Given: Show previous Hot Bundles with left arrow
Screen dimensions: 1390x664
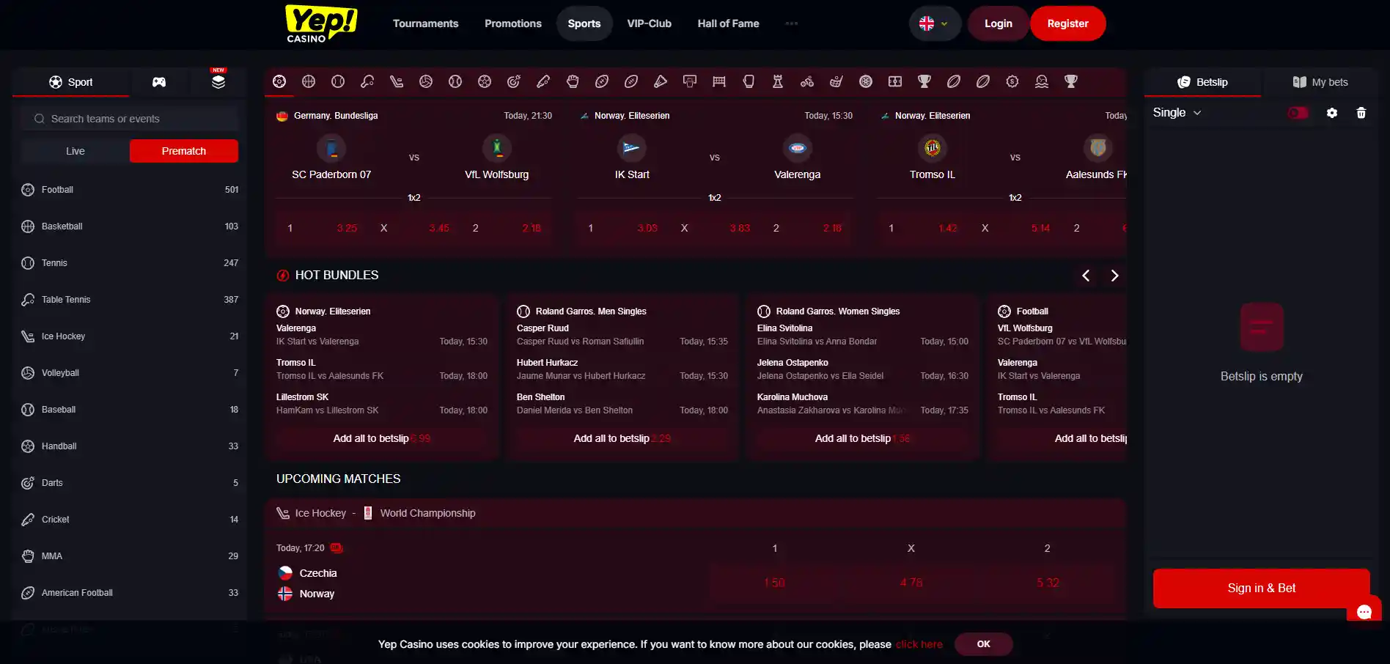Looking at the screenshot, I should click(x=1086, y=276).
